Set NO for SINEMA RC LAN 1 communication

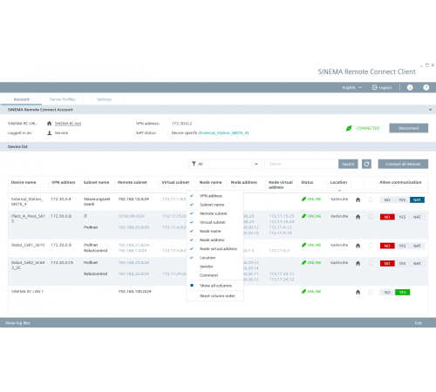387,292
